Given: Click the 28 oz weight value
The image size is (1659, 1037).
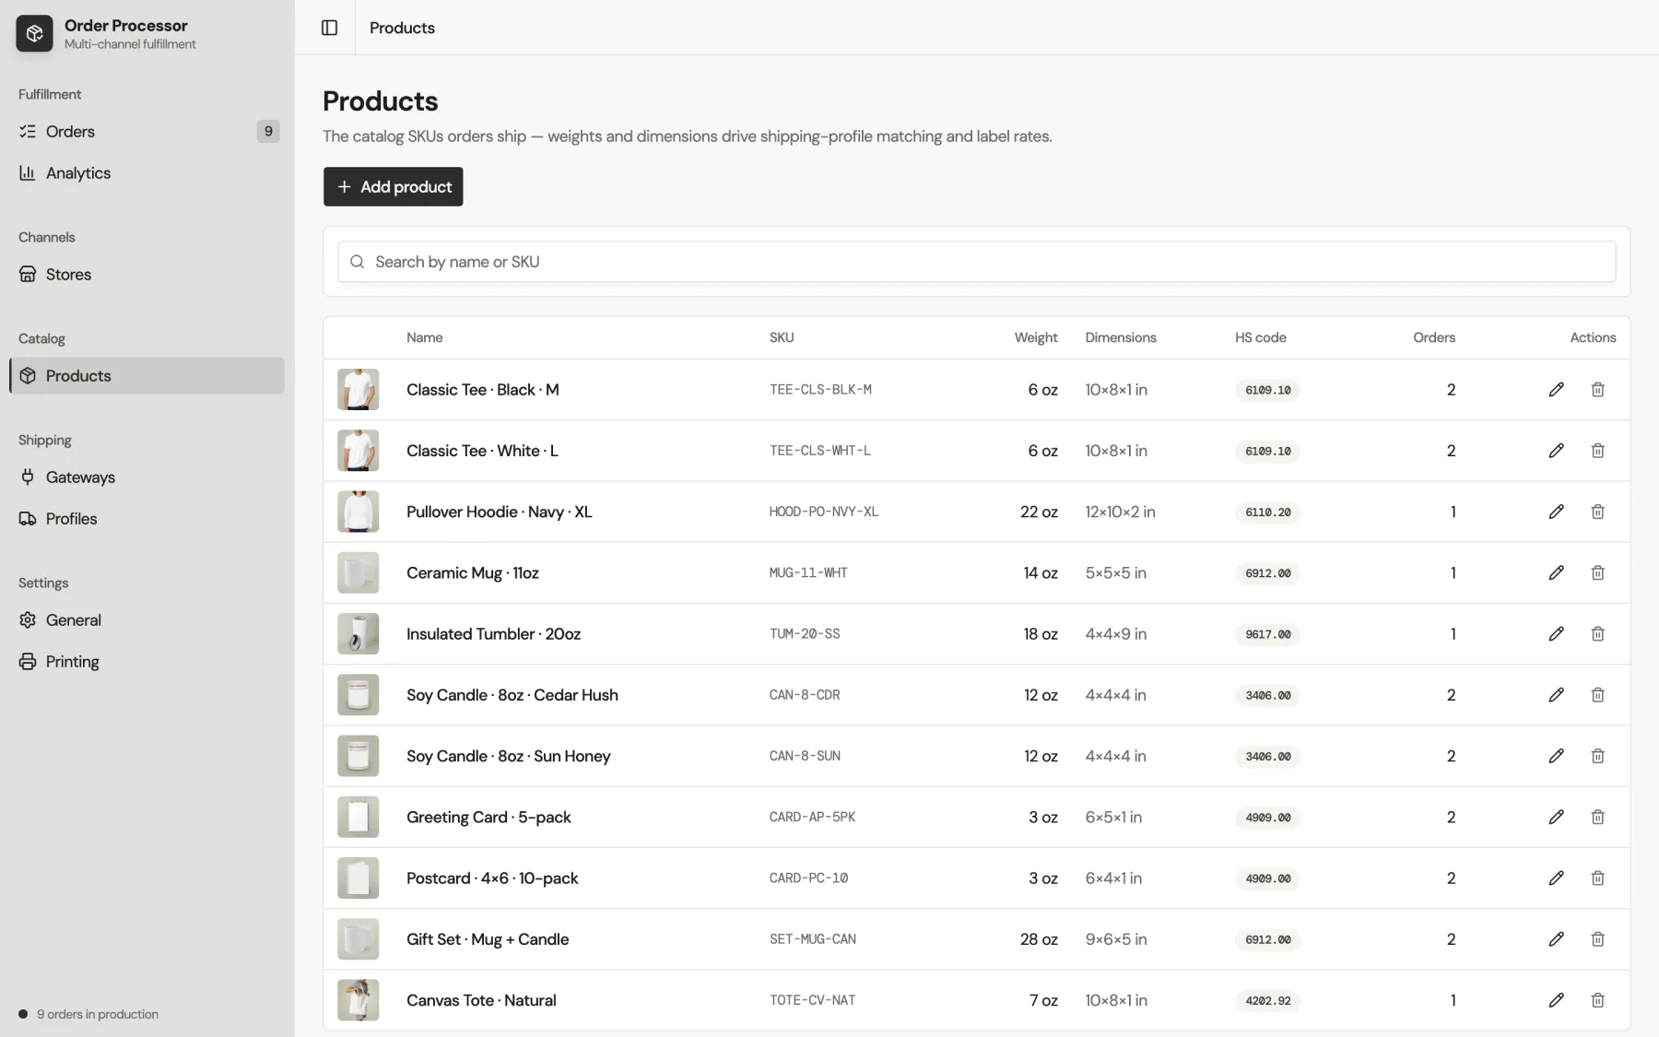Looking at the screenshot, I should click(1039, 939).
